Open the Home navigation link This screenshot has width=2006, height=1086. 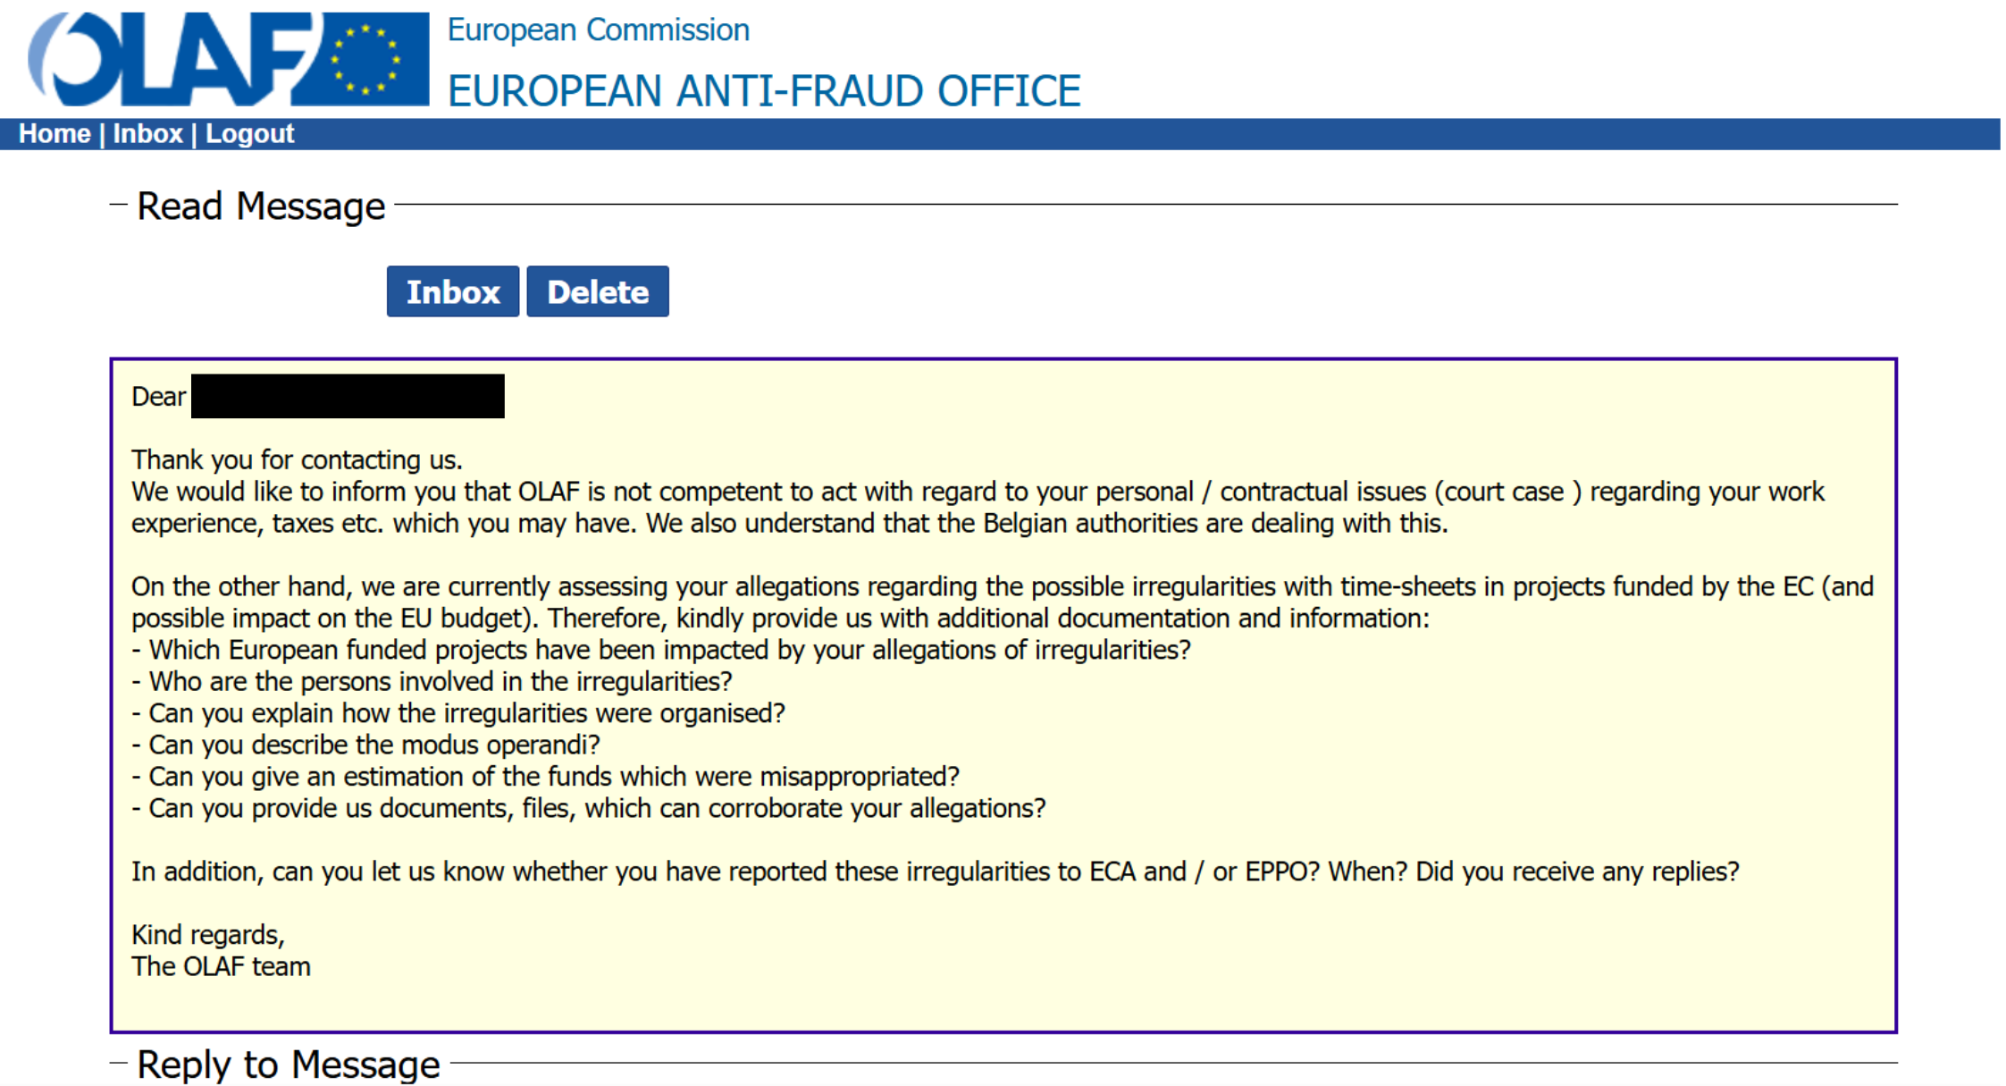click(x=55, y=134)
